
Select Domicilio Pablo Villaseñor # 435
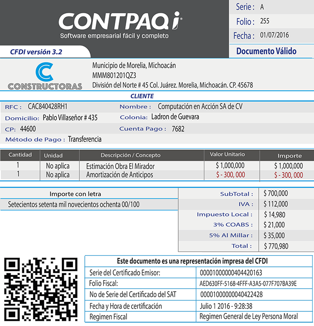coord(70,118)
